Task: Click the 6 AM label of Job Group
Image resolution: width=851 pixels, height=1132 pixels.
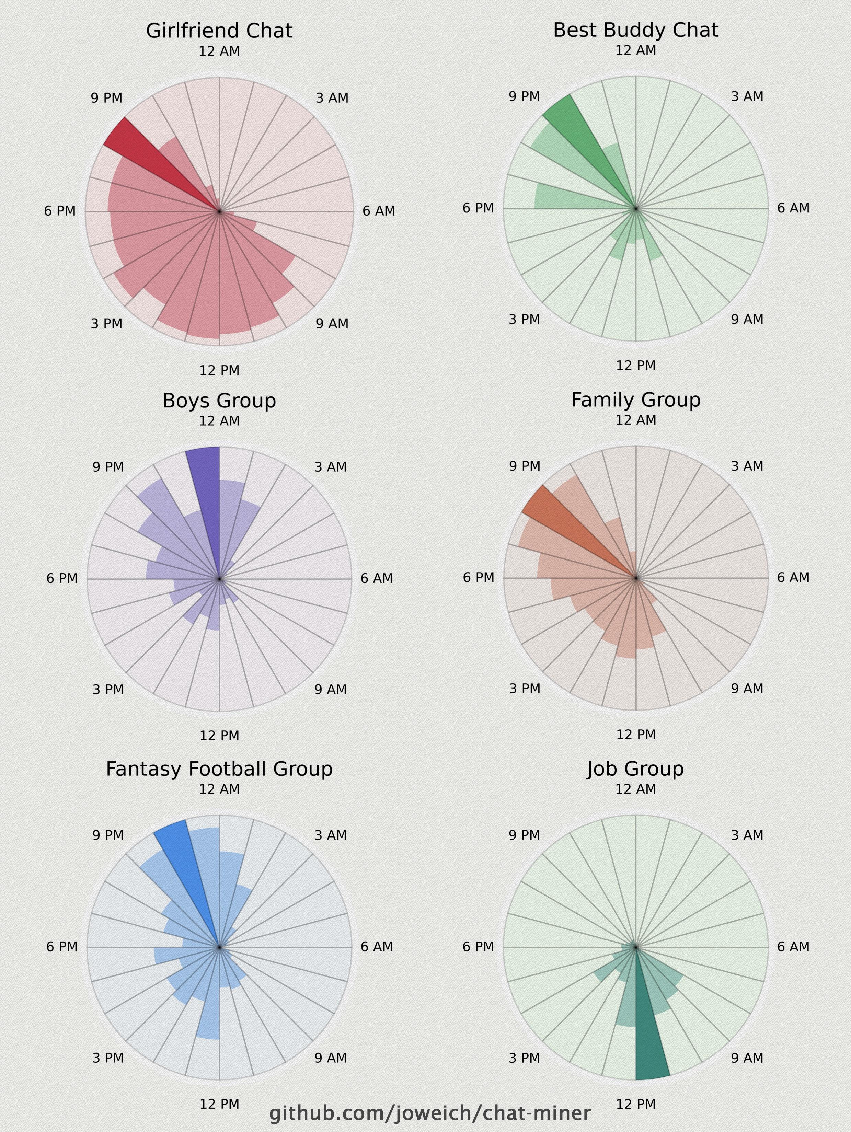Action: tap(793, 947)
